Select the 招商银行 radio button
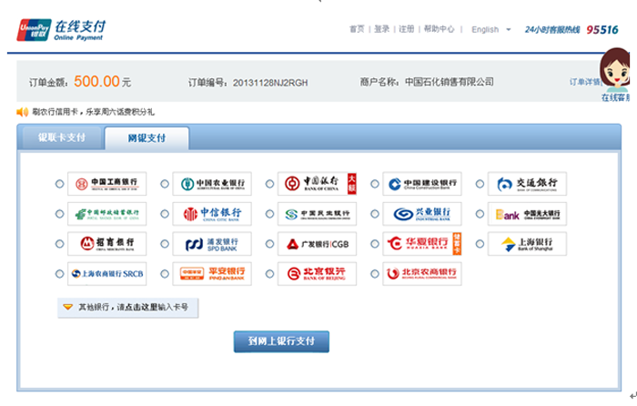The image size is (637, 406). [60, 244]
